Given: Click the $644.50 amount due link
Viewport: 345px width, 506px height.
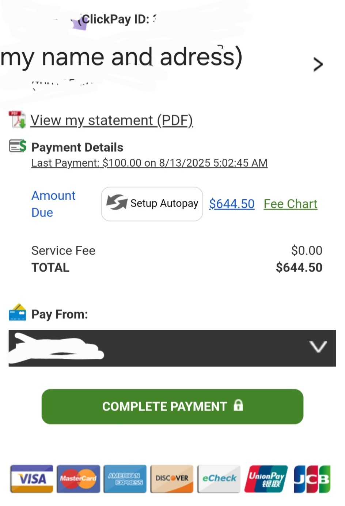Looking at the screenshot, I should coord(232,204).
